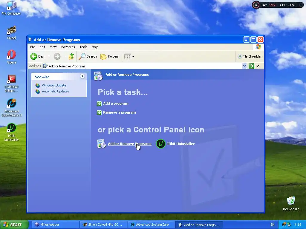Click the Windows flag logo in menu bar

(x=258, y=47)
